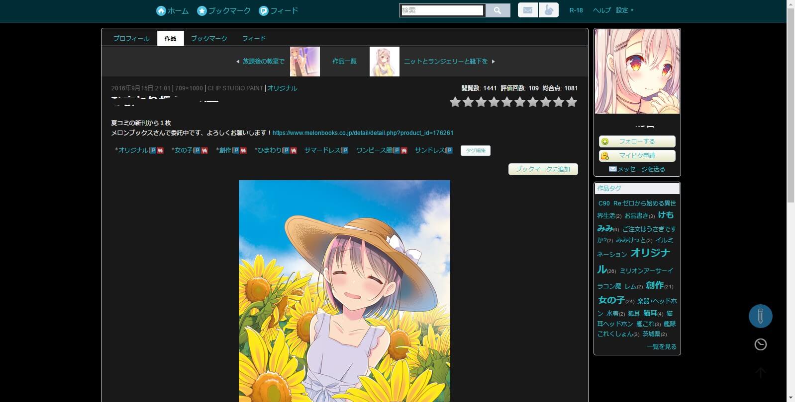795x402 pixels.
Task: Switch to the プロフィール tab
Action: (x=131, y=38)
